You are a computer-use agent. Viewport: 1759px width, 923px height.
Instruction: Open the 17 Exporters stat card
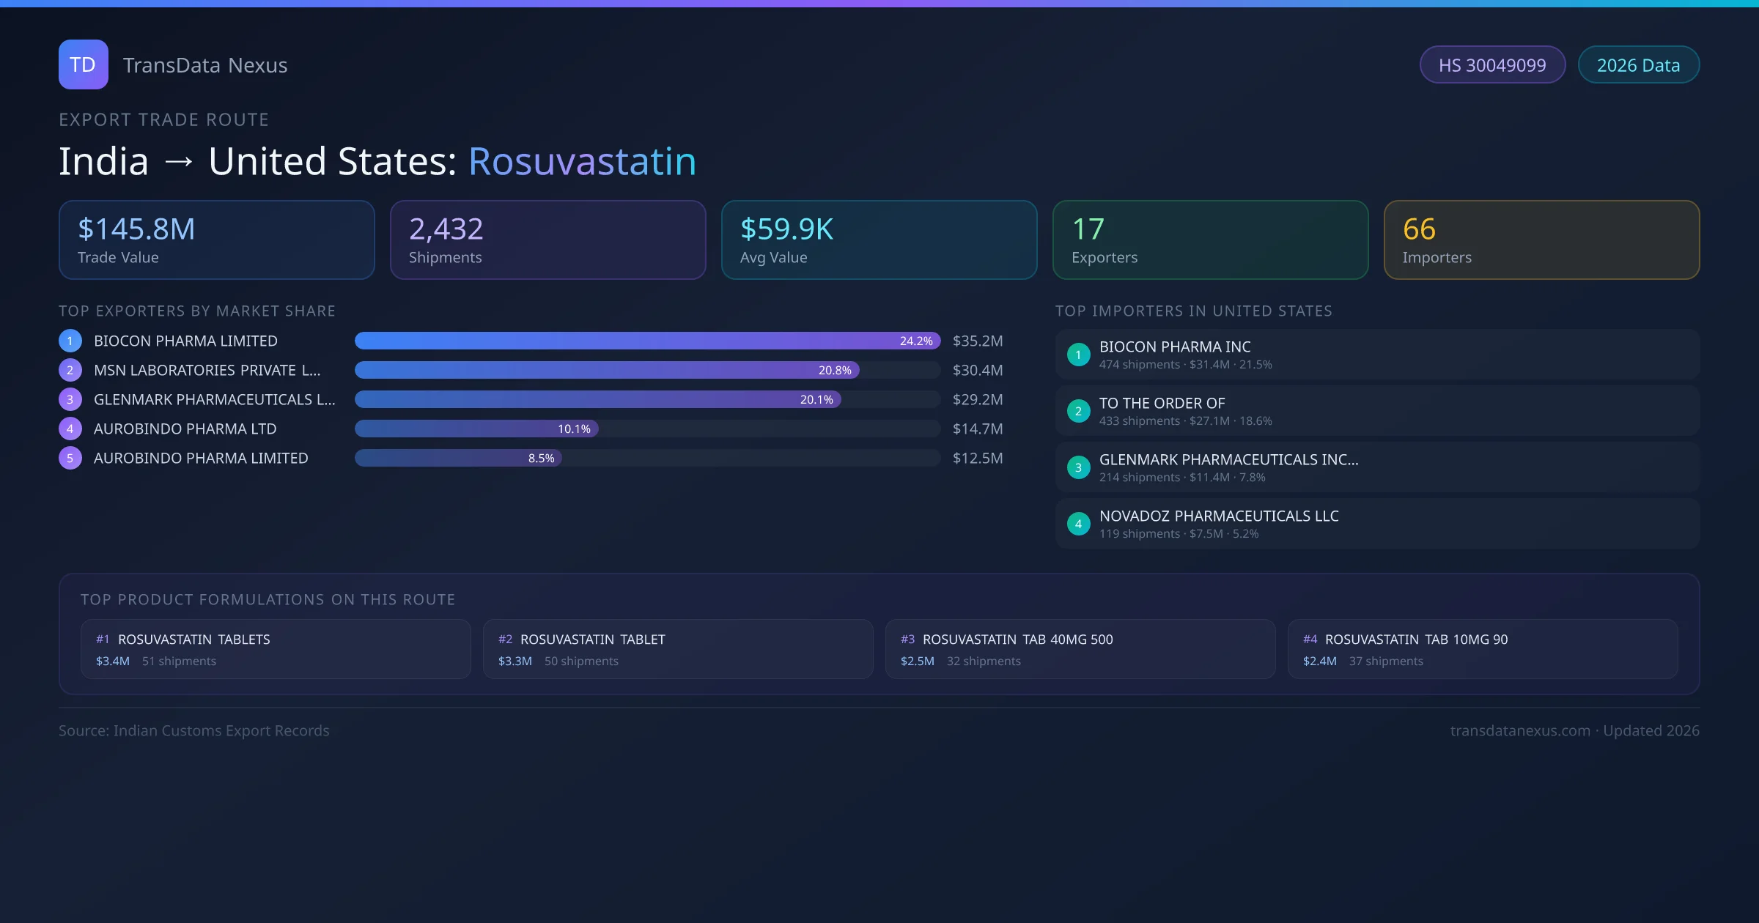point(1210,240)
